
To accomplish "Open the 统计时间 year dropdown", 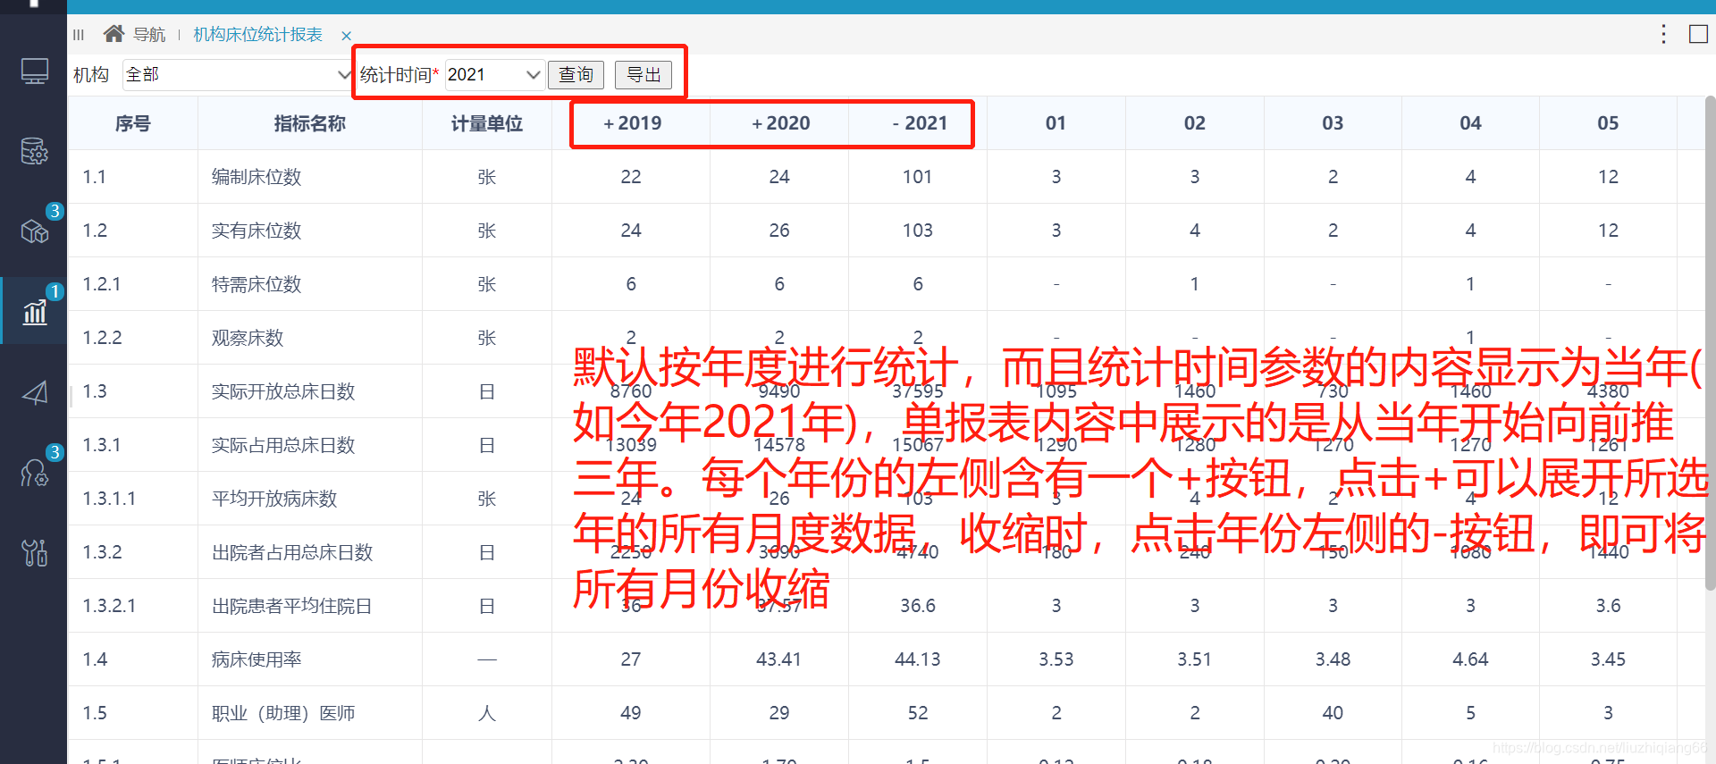I will pyautogui.click(x=494, y=74).
